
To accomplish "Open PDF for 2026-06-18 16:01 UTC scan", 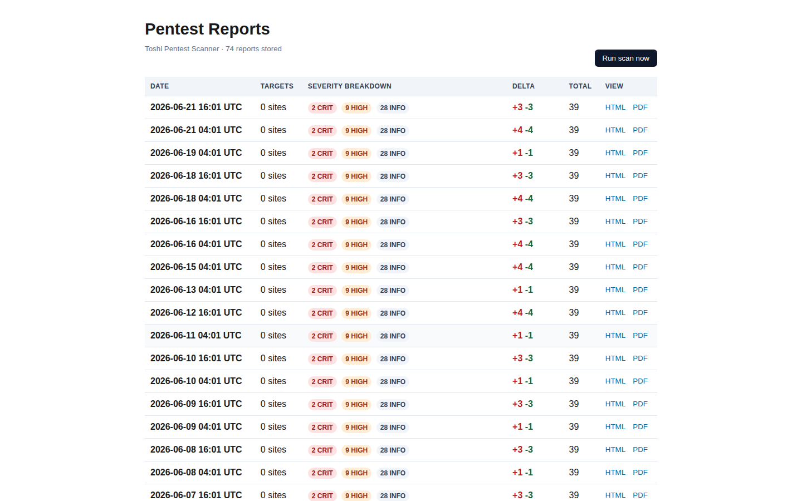I will click(640, 176).
